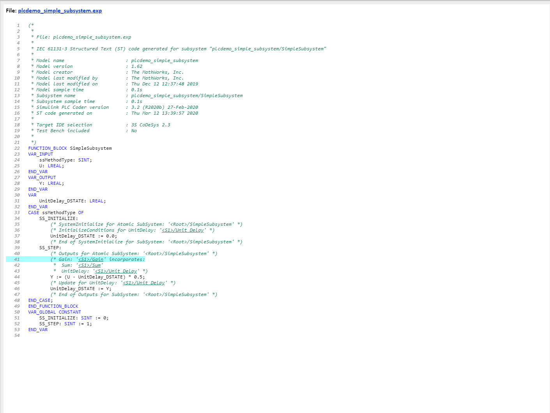The width and height of the screenshot is (550, 413).
Task: Click the '3.2 (R2020b) 27-Feb-2020' version value
Action: tap(164, 107)
